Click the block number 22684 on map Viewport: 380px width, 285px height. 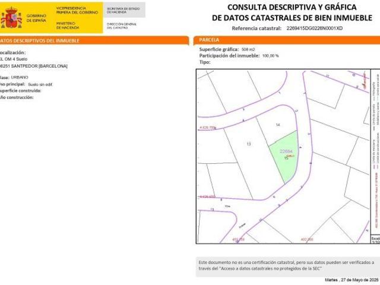click(x=287, y=151)
